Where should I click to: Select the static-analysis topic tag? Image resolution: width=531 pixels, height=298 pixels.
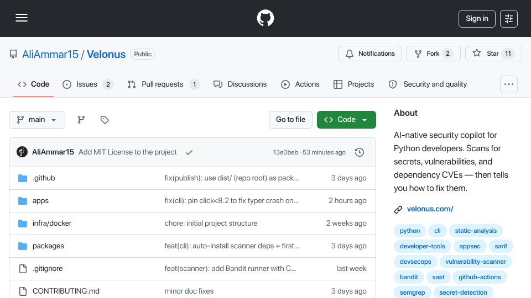(x=476, y=231)
